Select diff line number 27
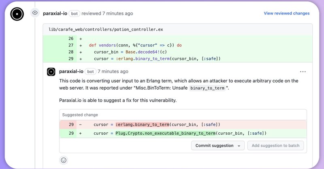Viewport: 324px width, 169px height. (x=71, y=45)
